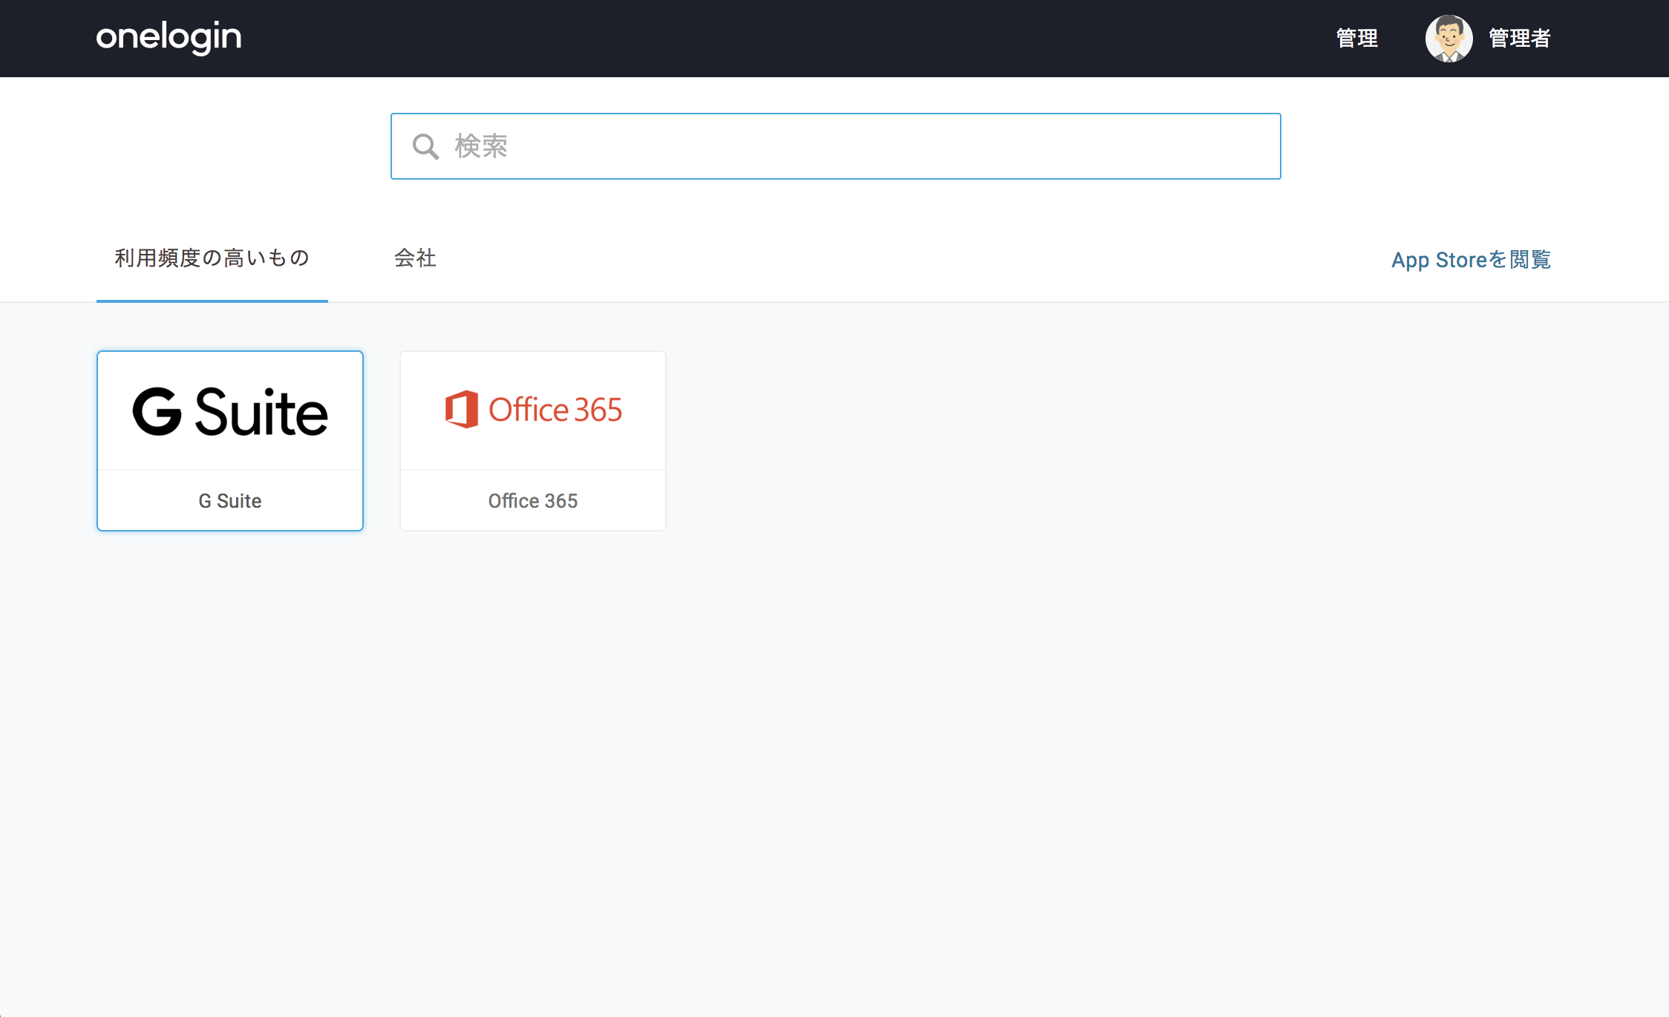This screenshot has width=1669, height=1017.
Task: Click the G Suite label text
Action: click(230, 501)
